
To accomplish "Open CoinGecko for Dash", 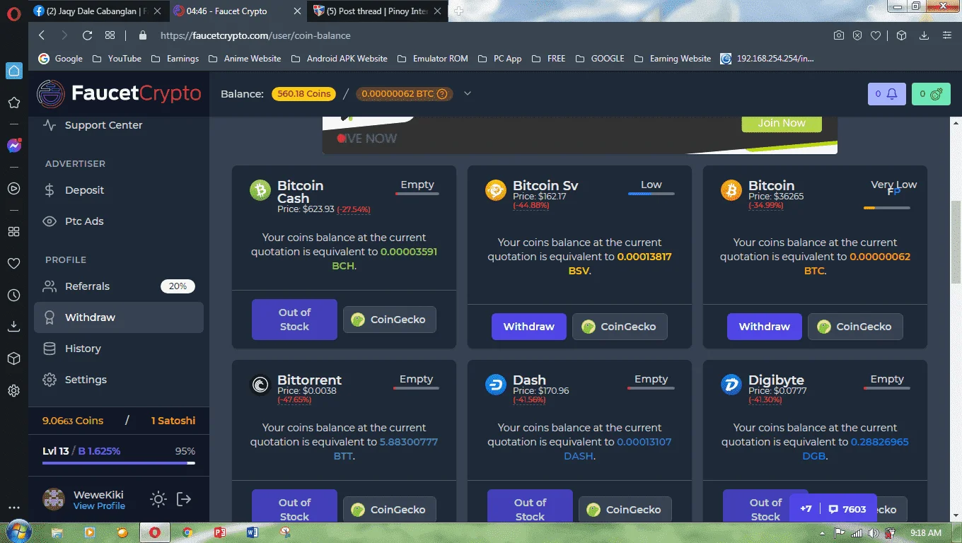I will (x=625, y=510).
